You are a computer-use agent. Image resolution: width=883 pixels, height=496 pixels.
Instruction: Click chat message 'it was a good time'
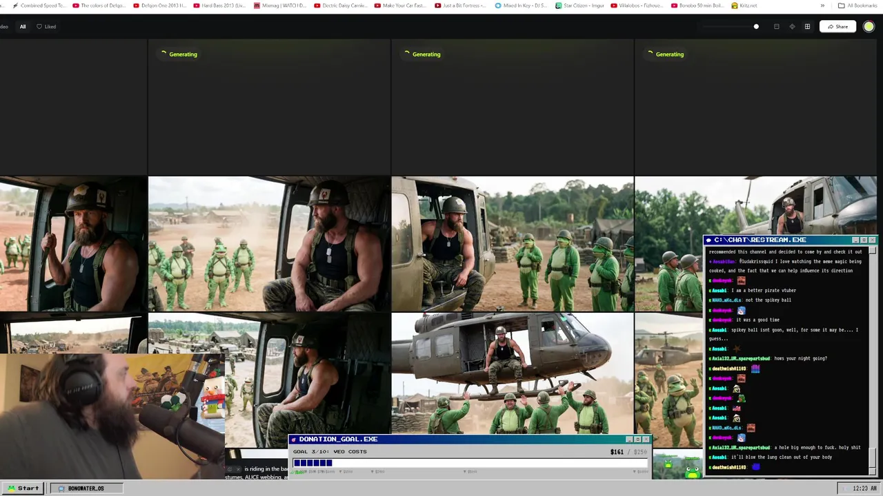(757, 320)
